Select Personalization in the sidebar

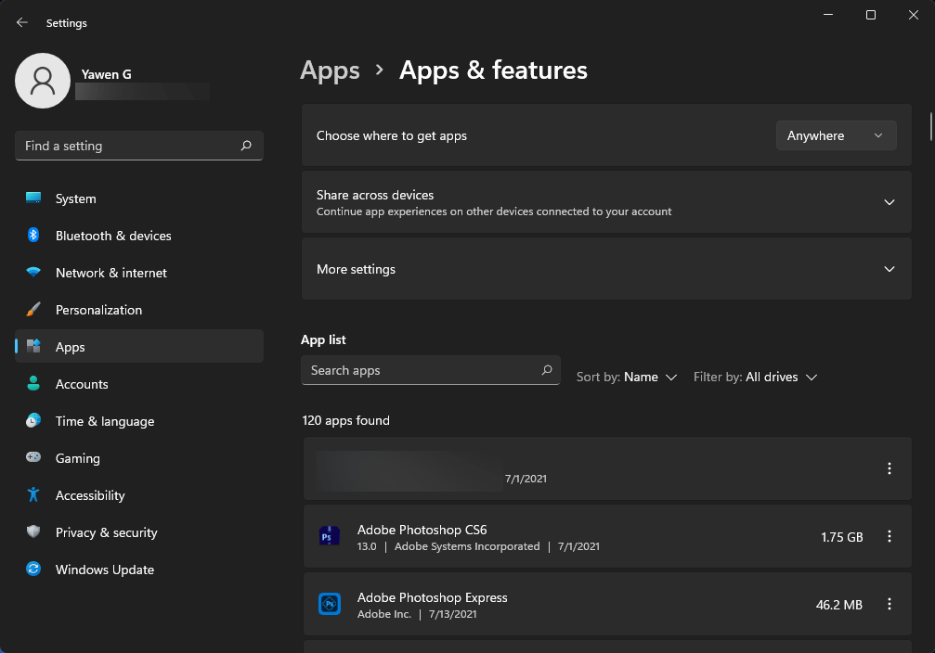(139, 310)
